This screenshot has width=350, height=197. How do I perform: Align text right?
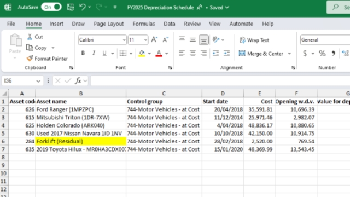203,53
